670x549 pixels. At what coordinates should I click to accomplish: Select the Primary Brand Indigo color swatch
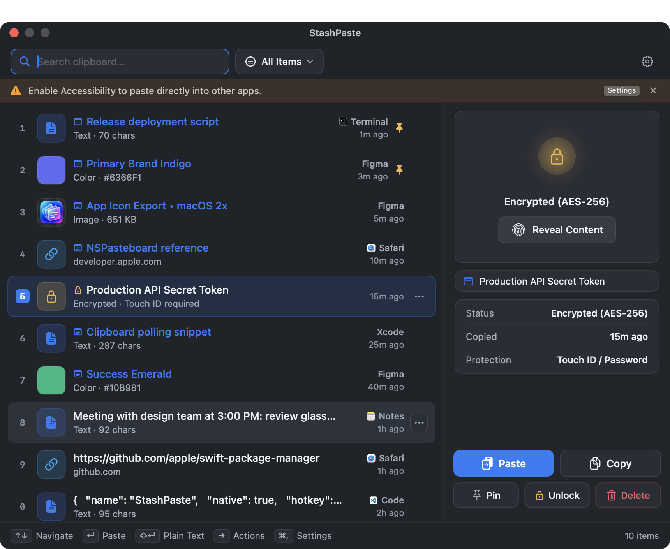pos(51,170)
